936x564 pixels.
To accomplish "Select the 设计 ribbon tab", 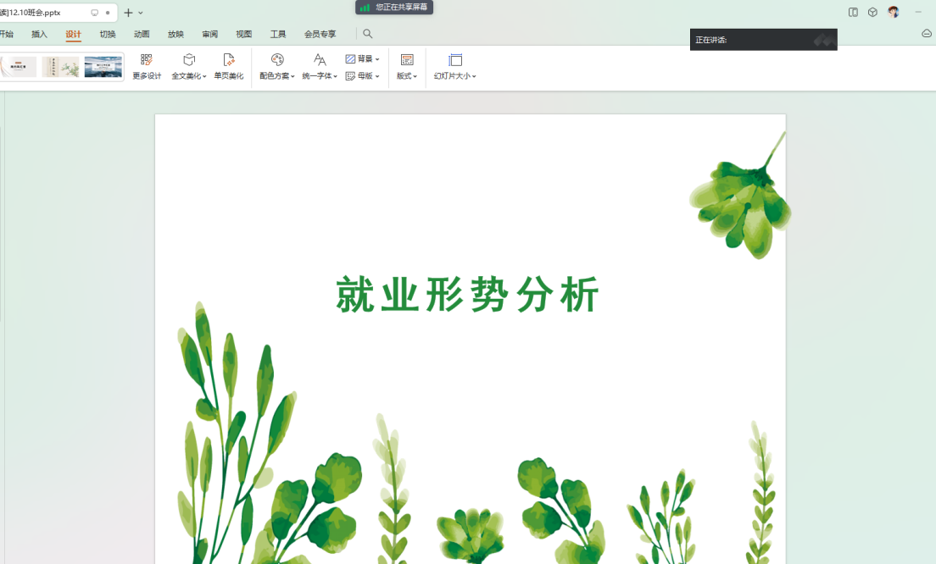I will pos(74,34).
